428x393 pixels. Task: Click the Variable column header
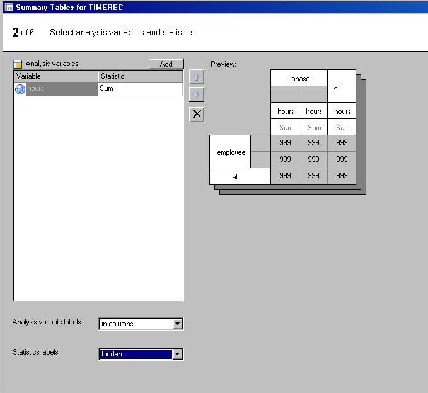point(55,76)
